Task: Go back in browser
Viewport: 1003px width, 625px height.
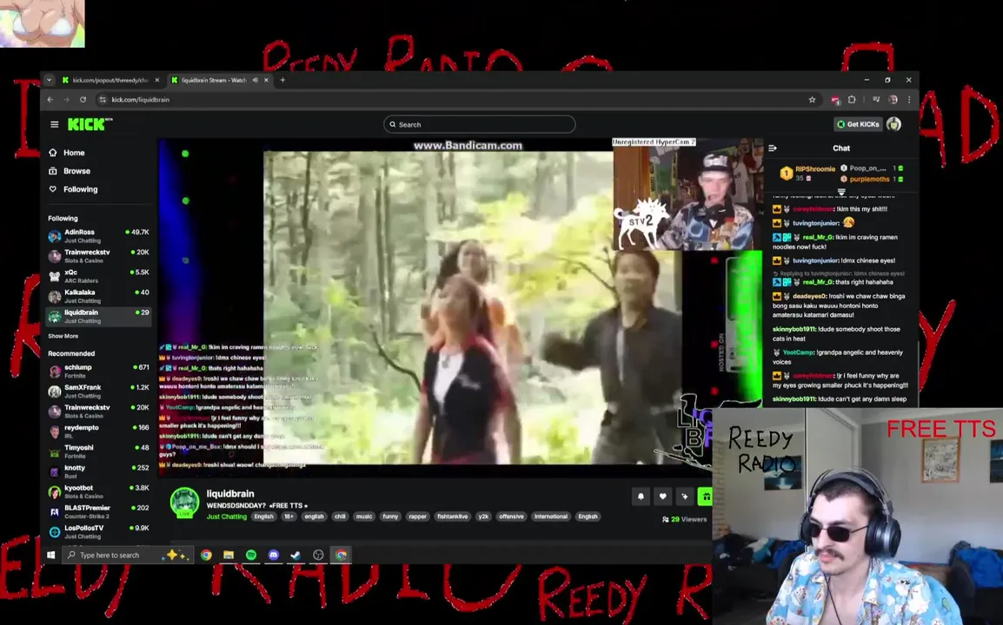Action: (50, 100)
